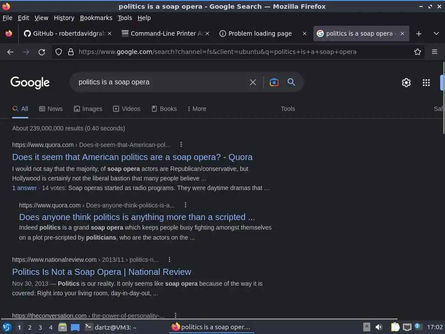Filter results by News
The height and width of the screenshot is (334, 445).
pyautogui.click(x=51, y=109)
